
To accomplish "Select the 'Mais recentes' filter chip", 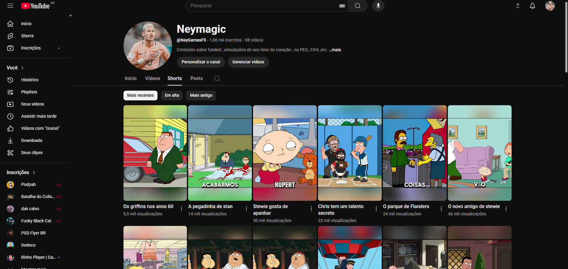I will [x=140, y=95].
